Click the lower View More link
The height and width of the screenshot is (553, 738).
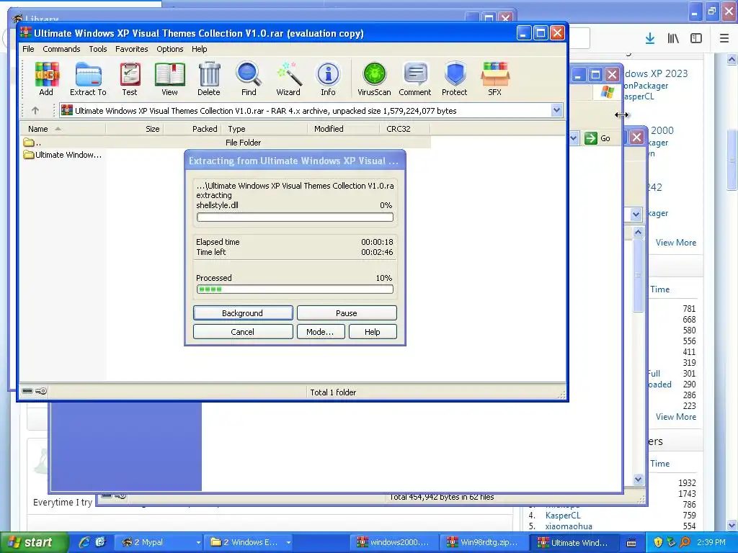point(676,417)
